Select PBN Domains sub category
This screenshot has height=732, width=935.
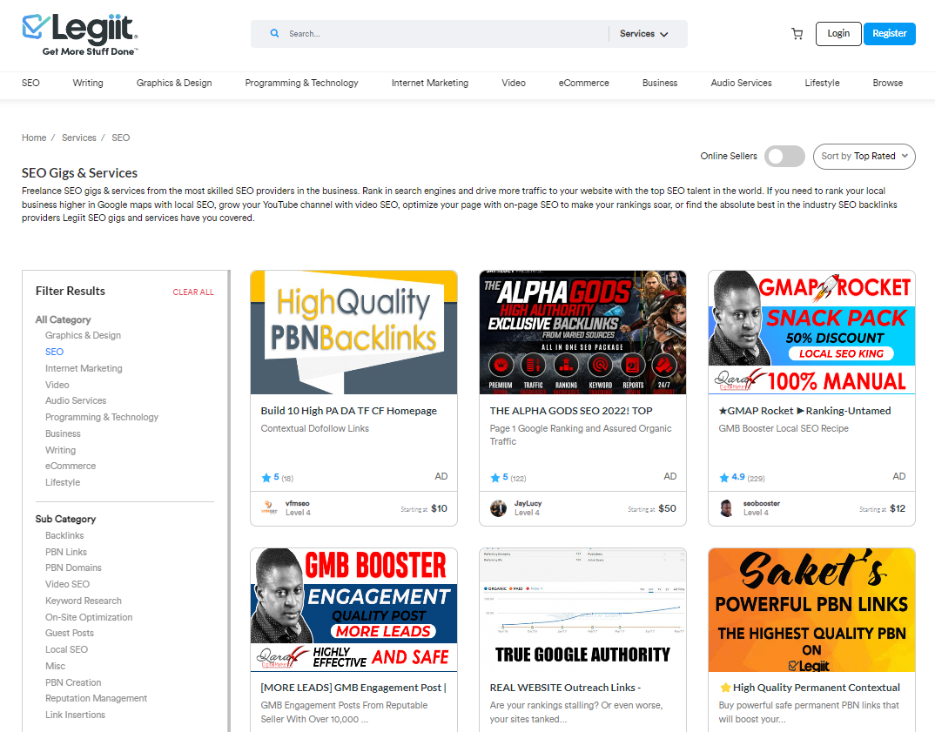pyautogui.click(x=73, y=567)
